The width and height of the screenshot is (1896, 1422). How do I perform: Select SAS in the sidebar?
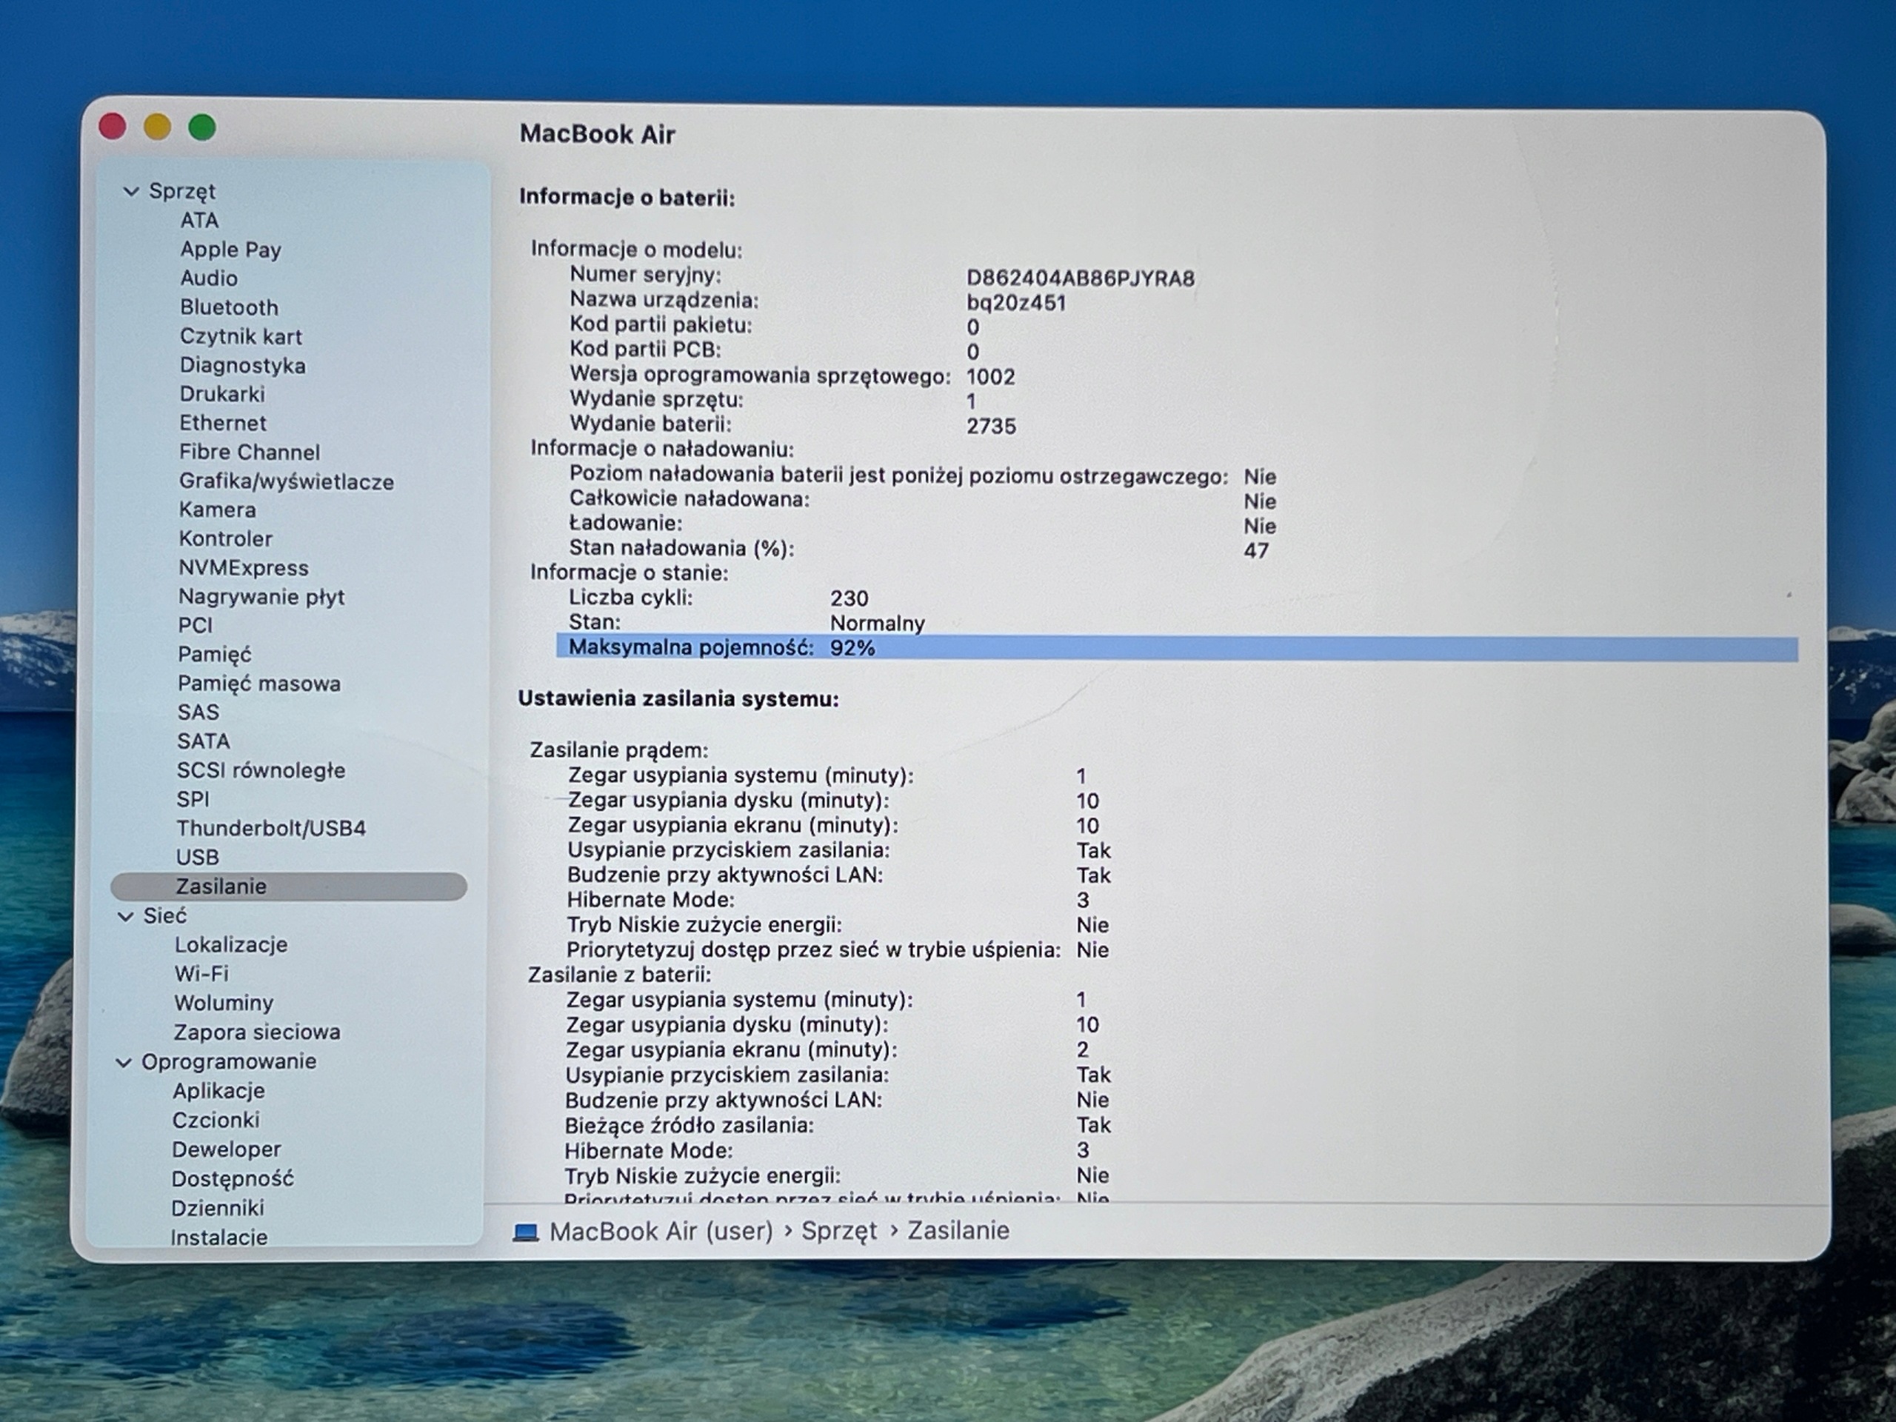(x=198, y=712)
